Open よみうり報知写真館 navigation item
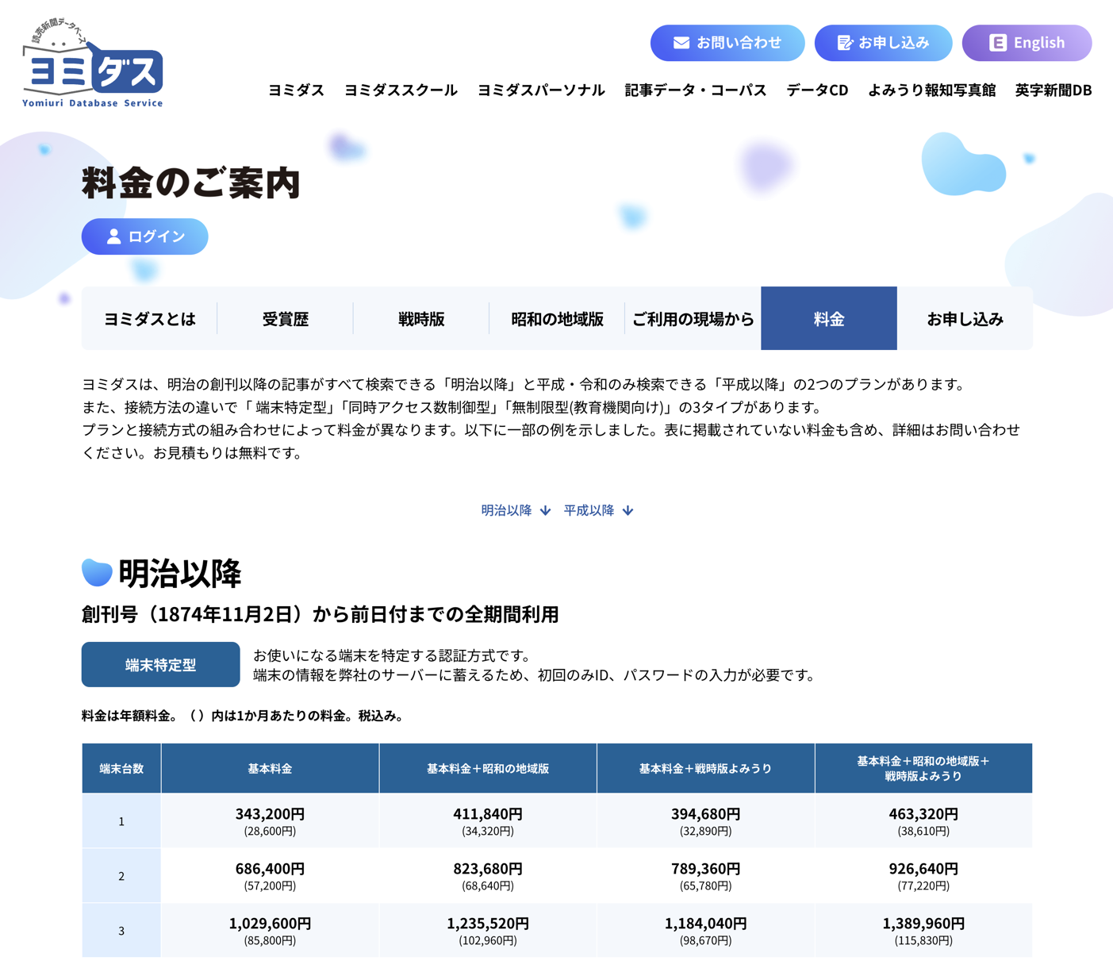Viewport: 1113px width, 976px height. coord(932,90)
